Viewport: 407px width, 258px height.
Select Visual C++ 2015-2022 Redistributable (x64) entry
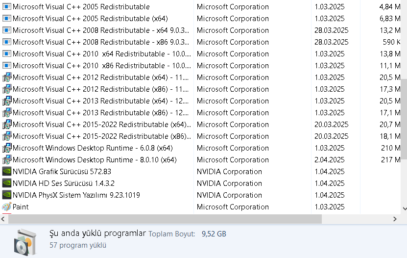point(102,125)
